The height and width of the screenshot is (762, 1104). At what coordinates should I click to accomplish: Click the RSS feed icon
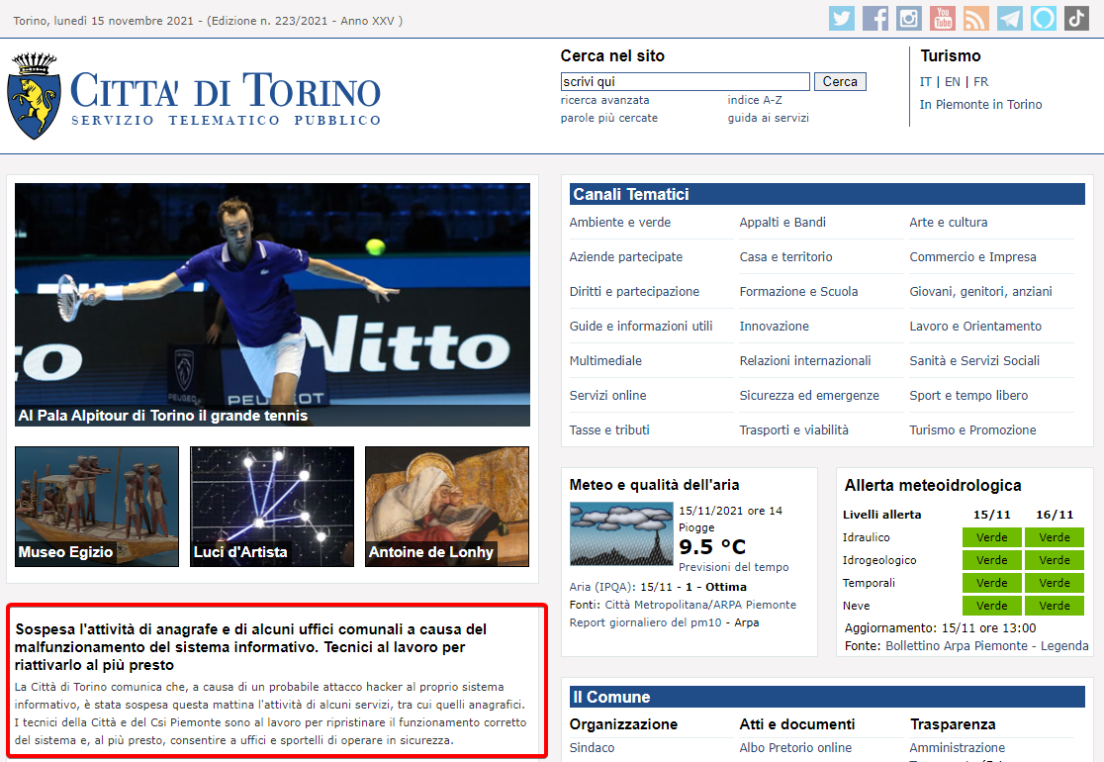[x=975, y=19]
